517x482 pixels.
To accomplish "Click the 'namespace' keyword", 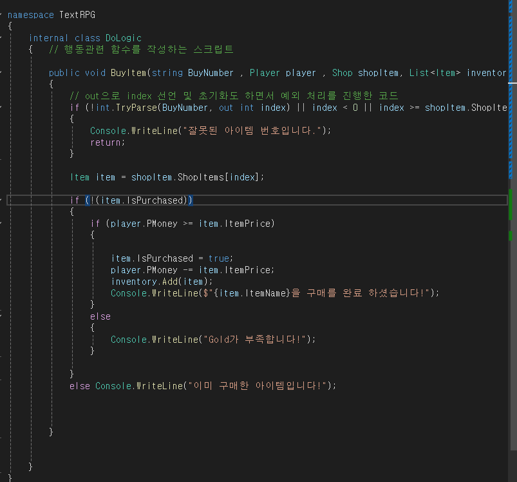I will [31, 15].
